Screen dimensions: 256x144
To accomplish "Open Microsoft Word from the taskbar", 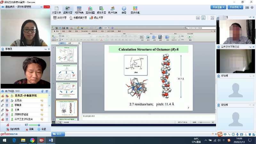I will (51, 140).
